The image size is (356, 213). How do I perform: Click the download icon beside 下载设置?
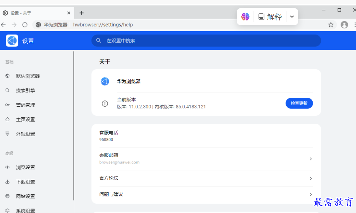tap(8, 182)
